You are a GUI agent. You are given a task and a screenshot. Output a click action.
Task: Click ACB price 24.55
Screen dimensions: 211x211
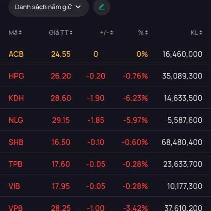(61, 54)
